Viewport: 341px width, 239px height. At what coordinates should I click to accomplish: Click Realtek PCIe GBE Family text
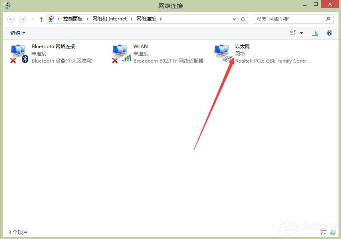tap(272, 61)
